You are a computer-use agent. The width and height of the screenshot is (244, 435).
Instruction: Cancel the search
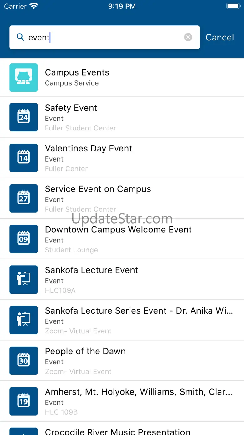pyautogui.click(x=220, y=37)
